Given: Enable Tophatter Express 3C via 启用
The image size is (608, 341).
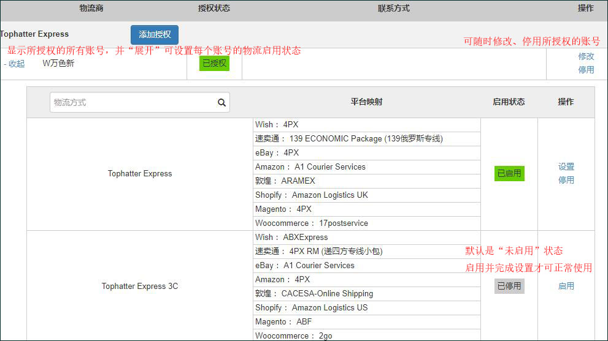Looking at the screenshot, I should (x=566, y=286).
